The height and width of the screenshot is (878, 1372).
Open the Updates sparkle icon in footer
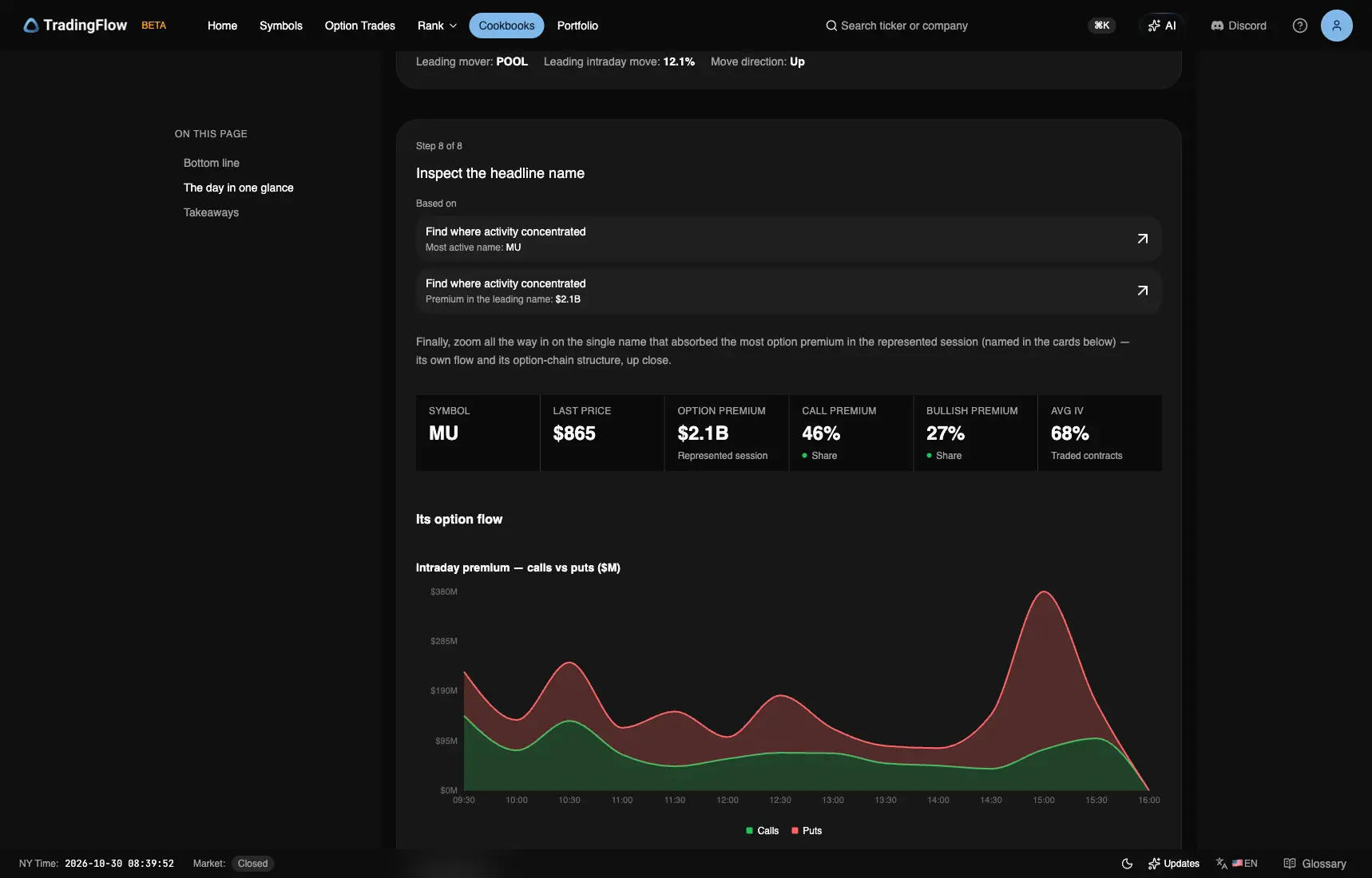click(1154, 864)
